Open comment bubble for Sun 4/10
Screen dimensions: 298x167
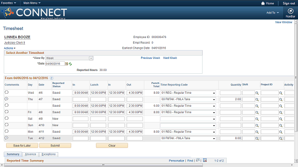pyautogui.click(x=7, y=125)
